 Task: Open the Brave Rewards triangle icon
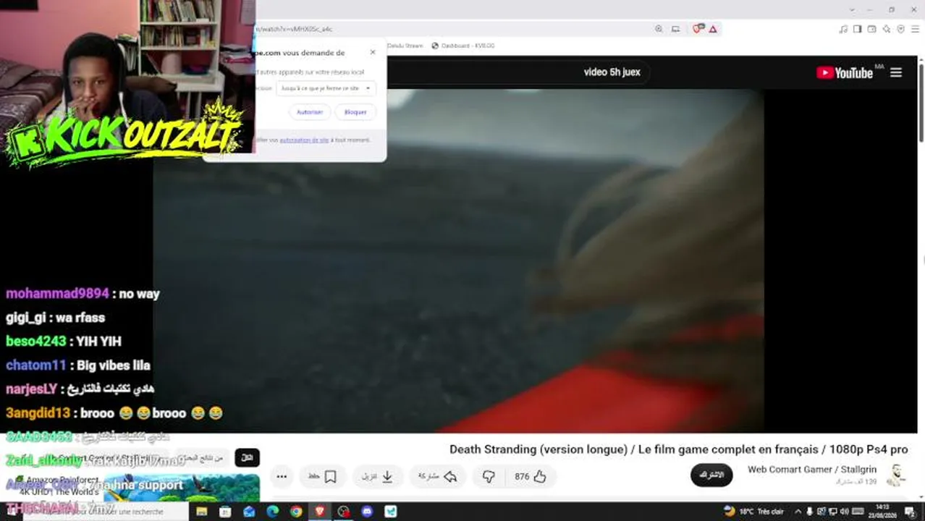pyautogui.click(x=713, y=29)
